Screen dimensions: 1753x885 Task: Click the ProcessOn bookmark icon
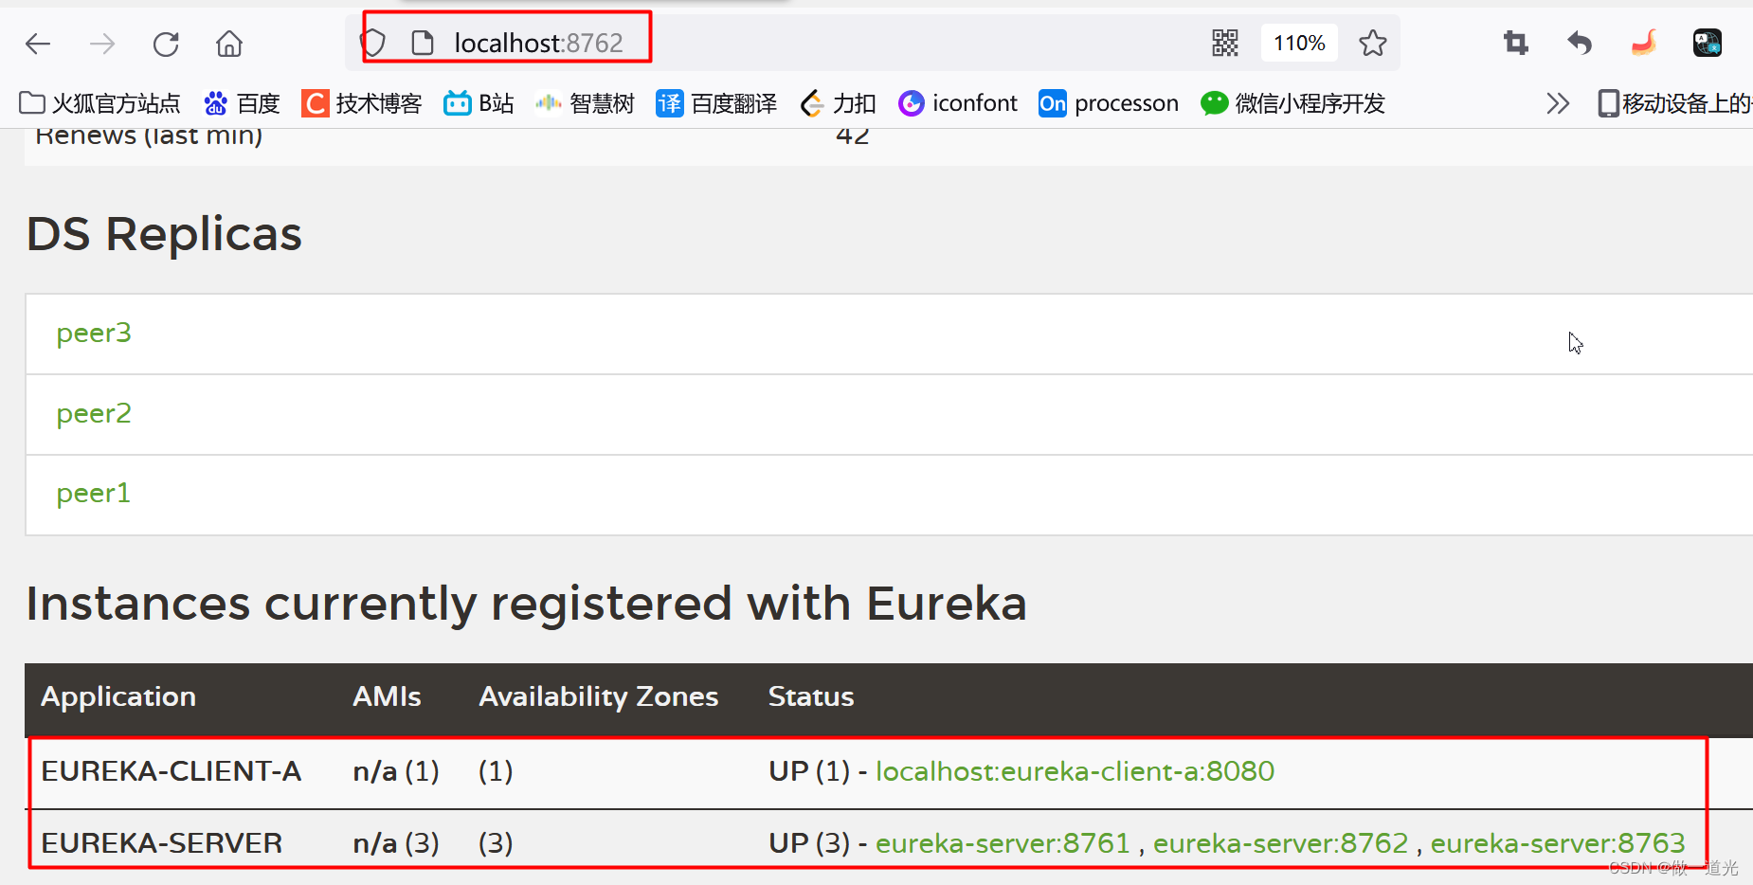[1051, 102]
